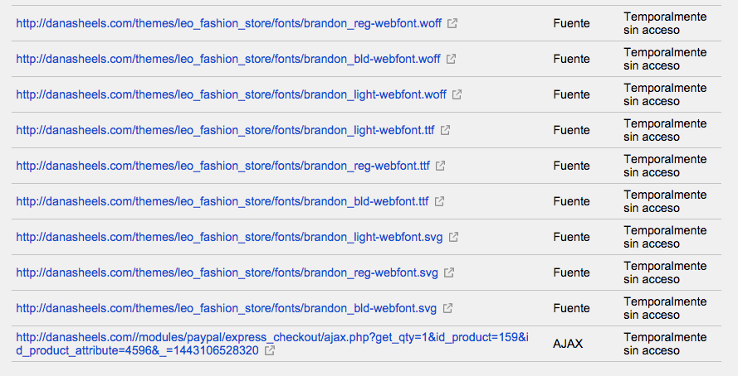Image resolution: width=738 pixels, height=376 pixels.
Task: Open external icon for brandon_light-webfont.woff
Action: click(457, 94)
